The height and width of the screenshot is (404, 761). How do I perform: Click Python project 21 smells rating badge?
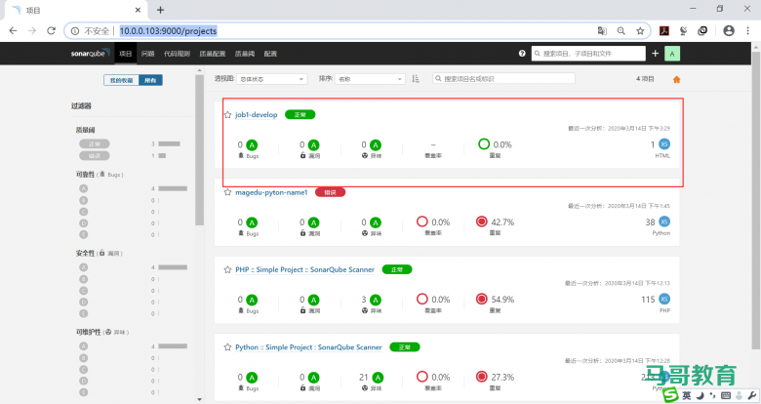[378, 378]
